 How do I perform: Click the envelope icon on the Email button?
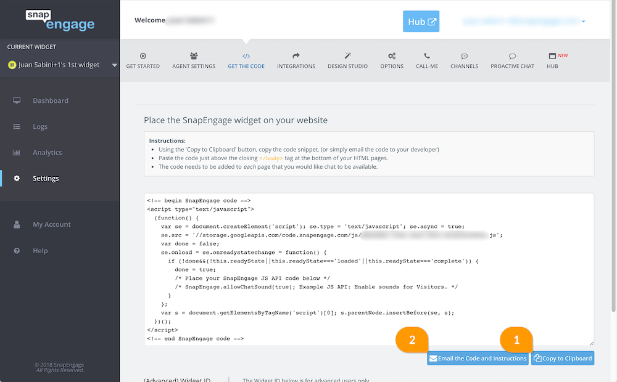pyautogui.click(x=433, y=359)
